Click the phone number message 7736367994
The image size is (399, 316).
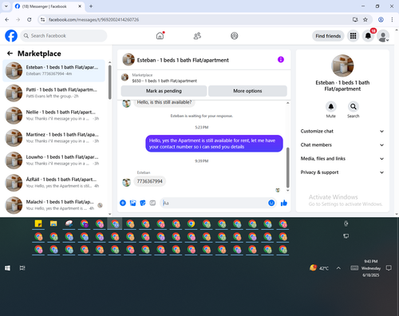(149, 181)
